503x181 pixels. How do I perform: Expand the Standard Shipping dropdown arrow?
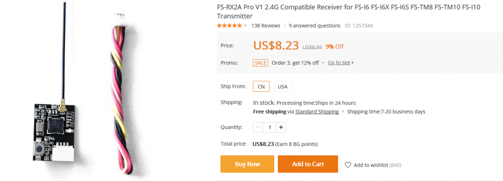(343, 112)
